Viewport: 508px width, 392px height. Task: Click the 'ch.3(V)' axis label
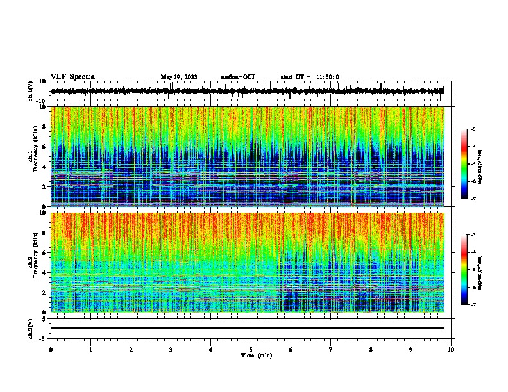[x=30, y=329]
